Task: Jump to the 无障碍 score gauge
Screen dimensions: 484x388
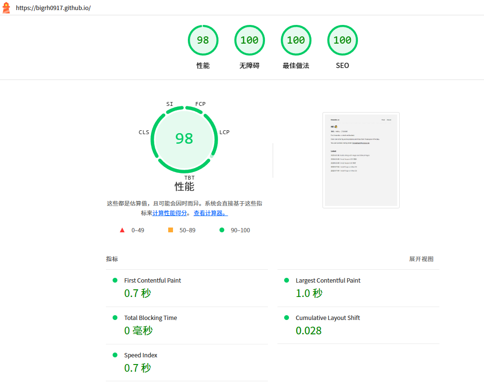Action: click(249, 41)
